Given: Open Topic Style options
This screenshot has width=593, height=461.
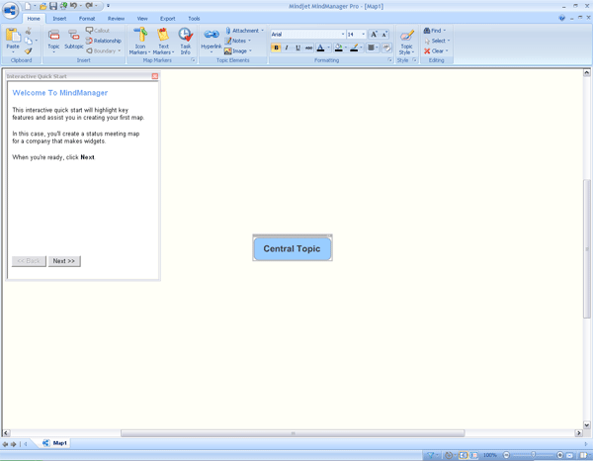Looking at the screenshot, I should (x=406, y=41).
